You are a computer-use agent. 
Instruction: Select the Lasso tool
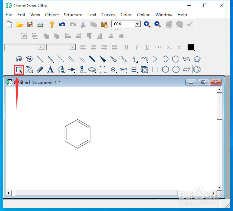click(x=19, y=59)
